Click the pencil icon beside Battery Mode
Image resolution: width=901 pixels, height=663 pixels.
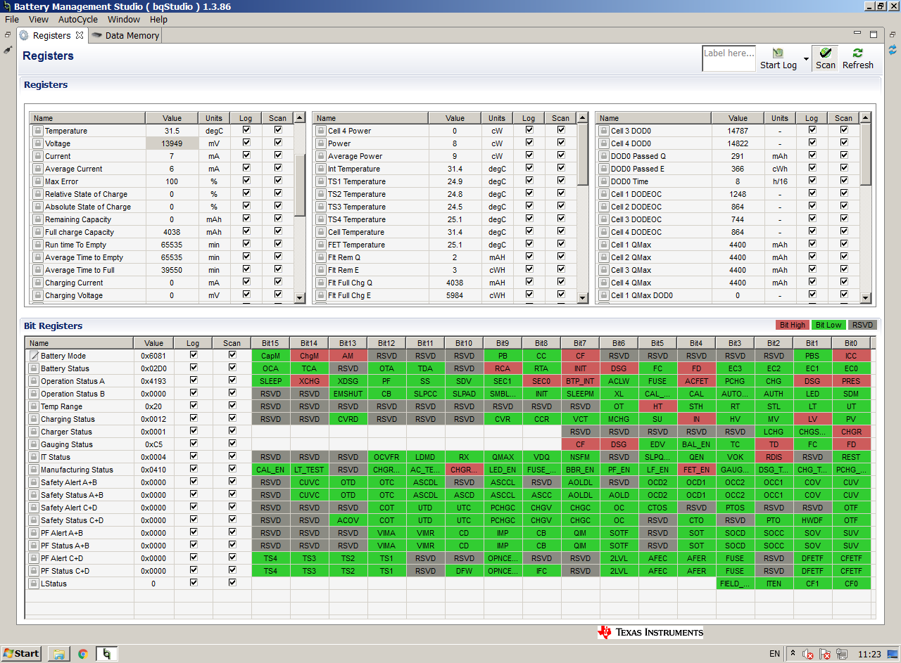(x=34, y=356)
